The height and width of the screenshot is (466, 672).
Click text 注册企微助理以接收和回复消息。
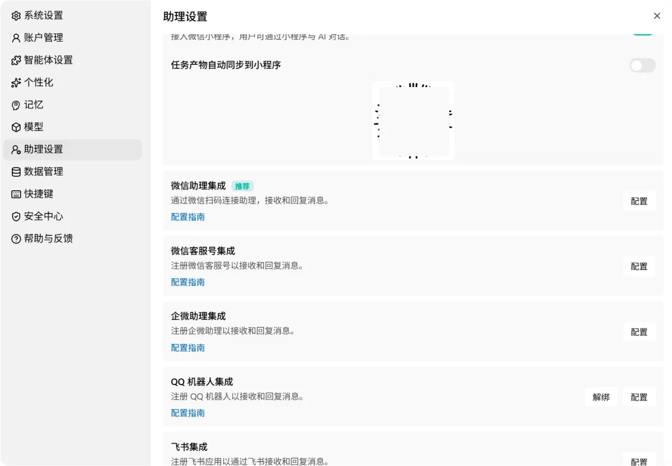[233, 330]
